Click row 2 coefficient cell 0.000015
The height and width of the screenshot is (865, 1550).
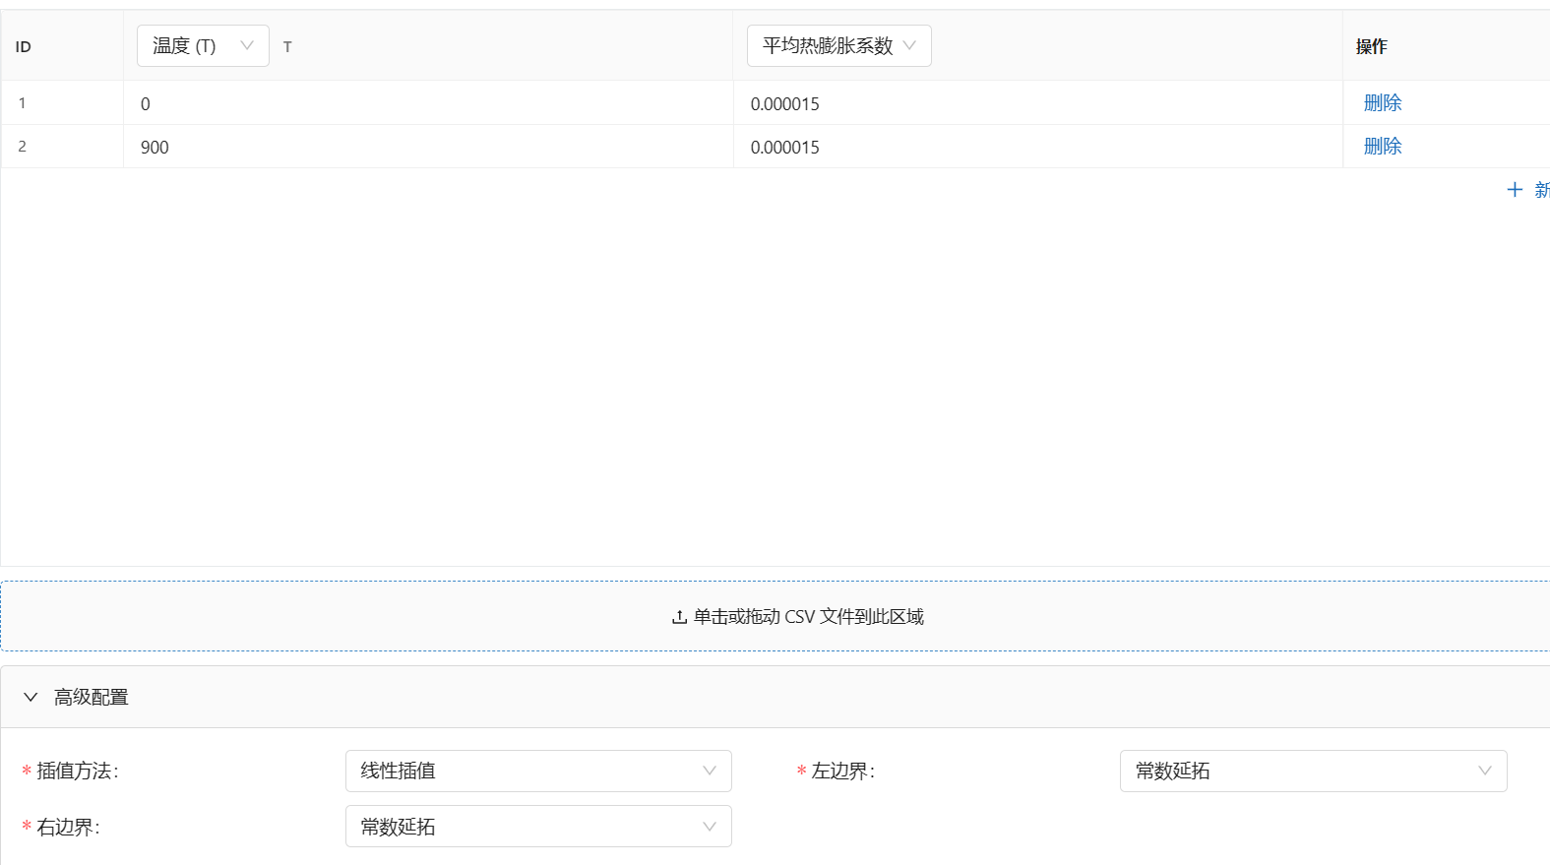1038,147
